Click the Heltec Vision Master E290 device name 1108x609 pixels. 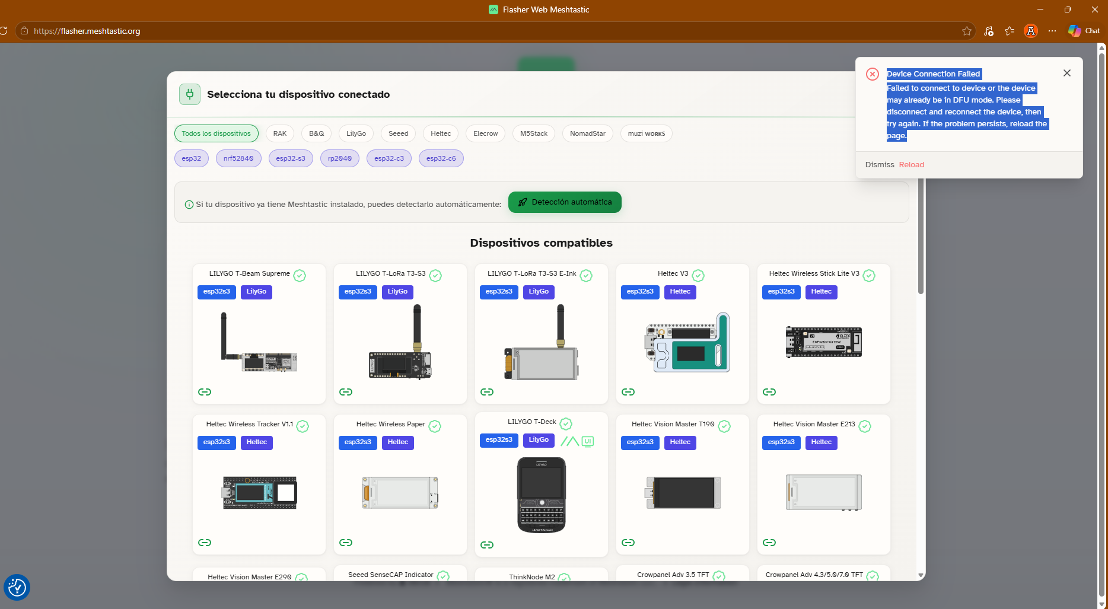tap(250, 577)
